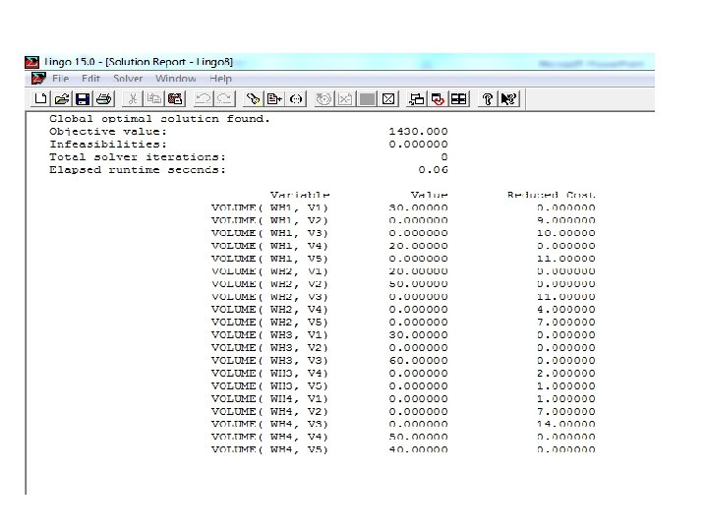Viewport: 708px width, 531px height.
Task: Click variable VOLUME( WH4, V2)
Action: coord(269,412)
